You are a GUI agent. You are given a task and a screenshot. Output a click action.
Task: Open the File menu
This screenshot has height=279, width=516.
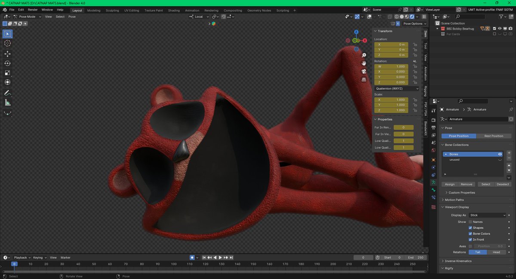[x=12, y=10]
